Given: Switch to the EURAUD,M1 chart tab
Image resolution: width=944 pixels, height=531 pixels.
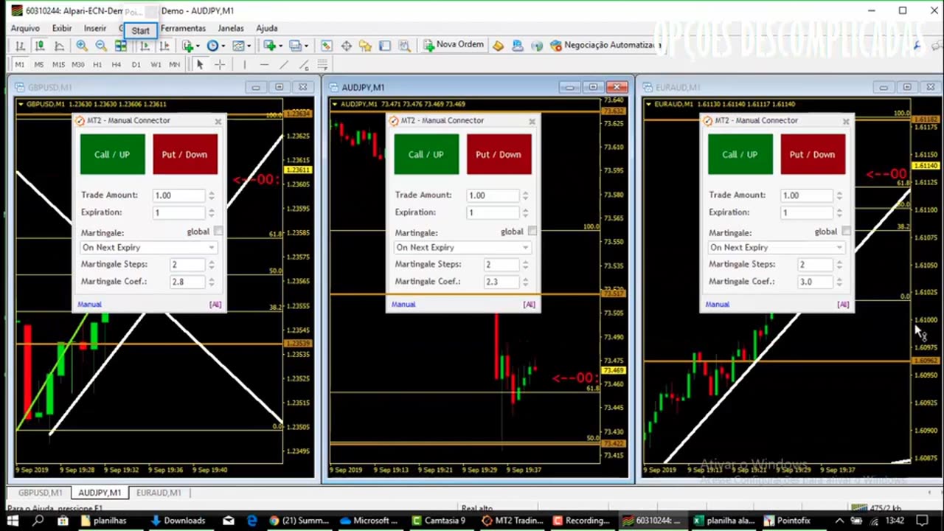Looking at the screenshot, I should click(x=159, y=493).
